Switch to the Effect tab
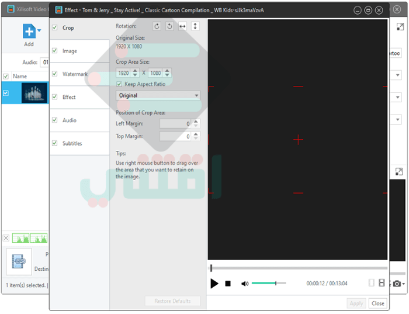 click(x=80, y=97)
